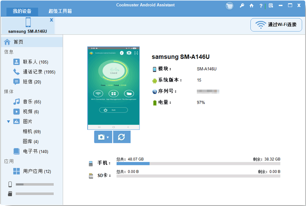This screenshot has width=306, height=206.
Task: Open the shopping cart purchase icon
Action: pos(229,6)
